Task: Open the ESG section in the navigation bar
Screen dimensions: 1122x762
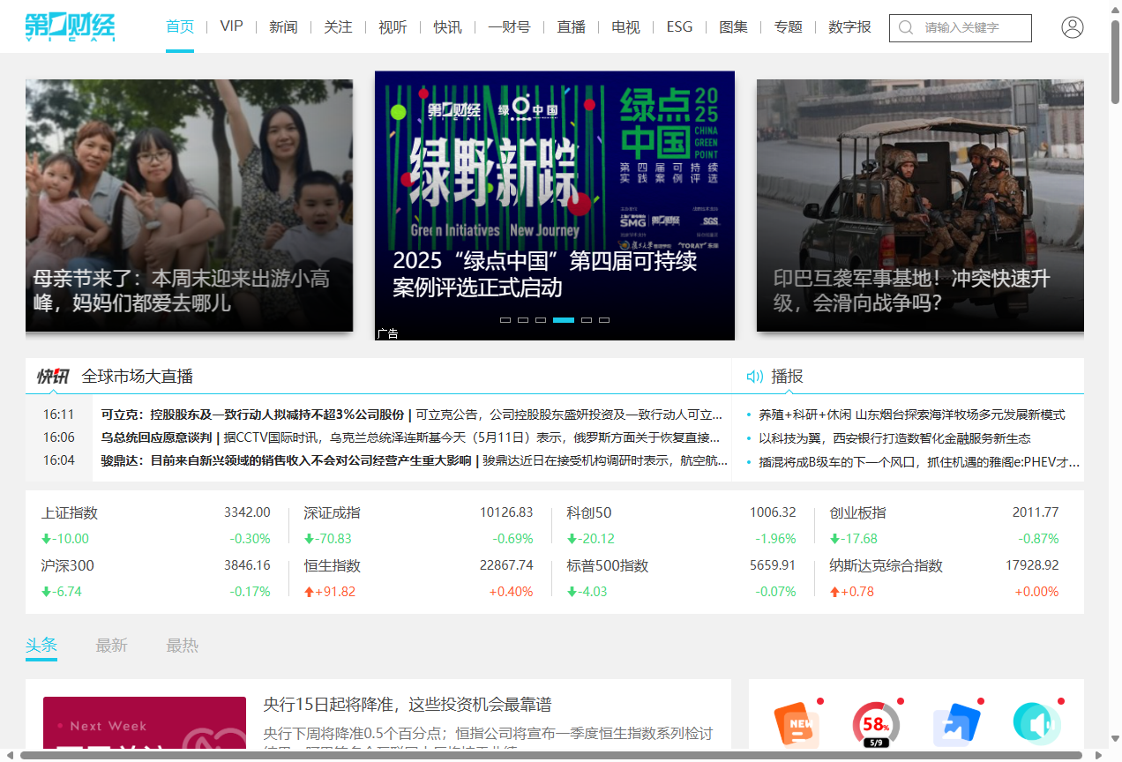Action: pyautogui.click(x=679, y=26)
